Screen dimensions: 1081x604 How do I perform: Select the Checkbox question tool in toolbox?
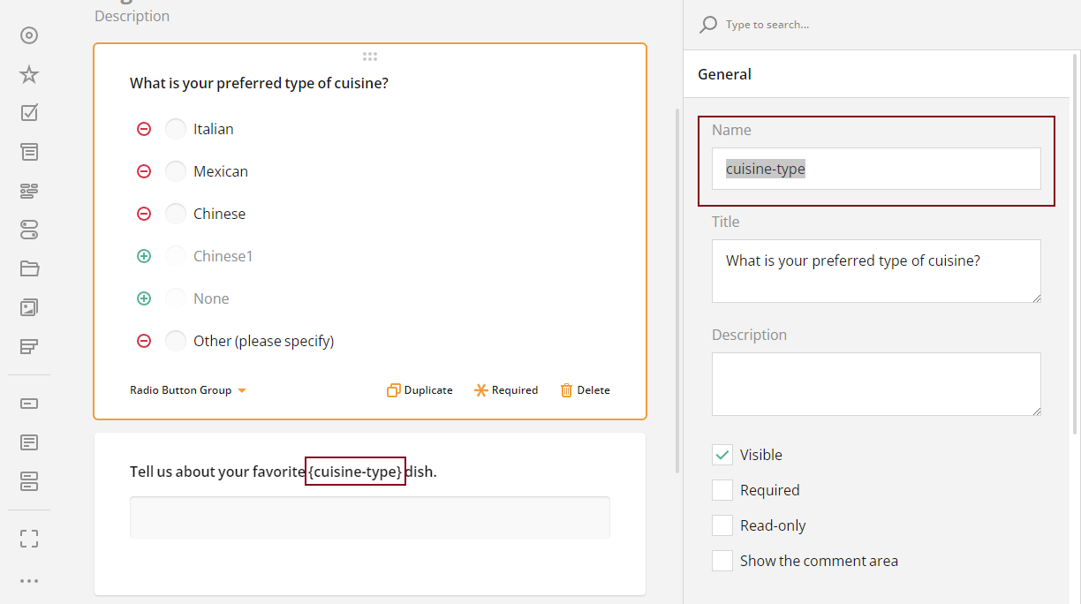pos(28,112)
